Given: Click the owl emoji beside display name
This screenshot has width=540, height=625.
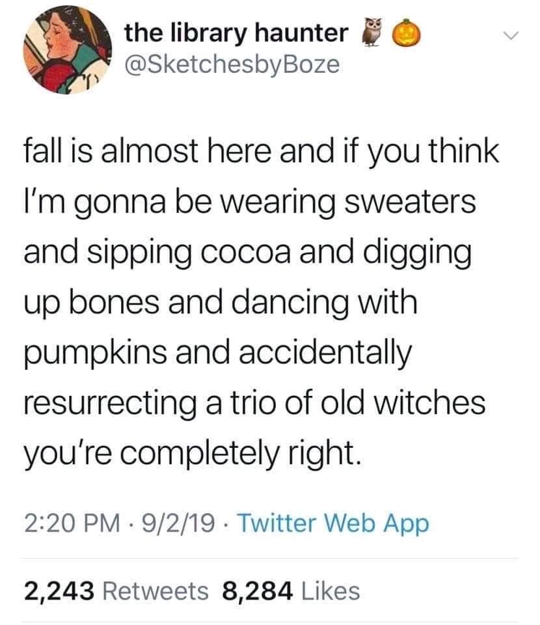Looking at the screenshot, I should (x=371, y=33).
